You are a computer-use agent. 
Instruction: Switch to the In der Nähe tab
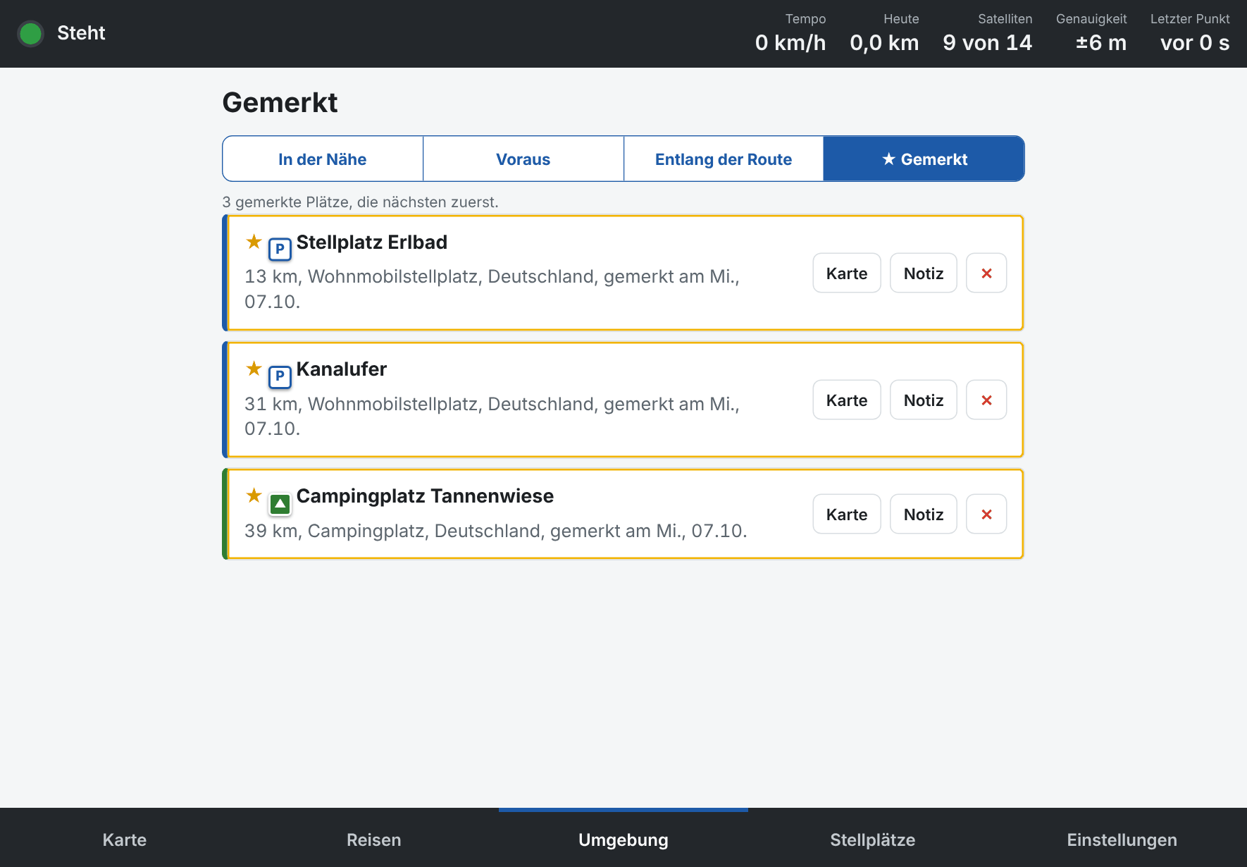pos(323,159)
